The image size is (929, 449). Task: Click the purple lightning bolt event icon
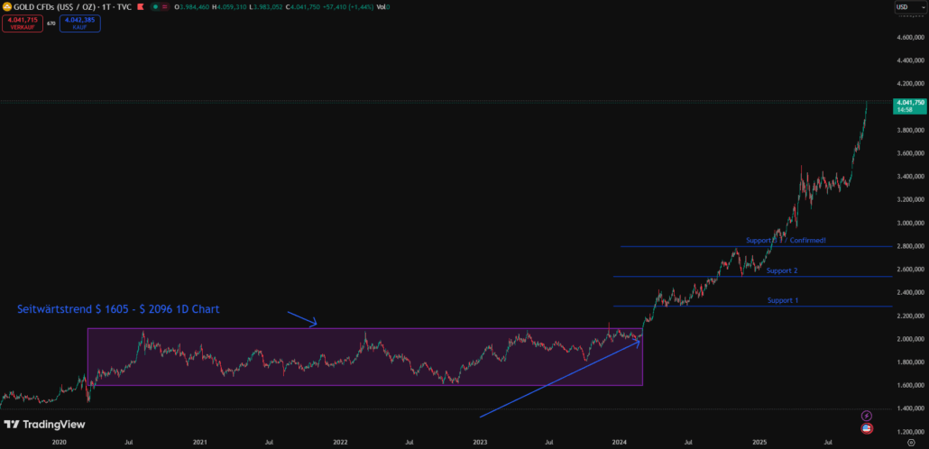click(x=867, y=416)
